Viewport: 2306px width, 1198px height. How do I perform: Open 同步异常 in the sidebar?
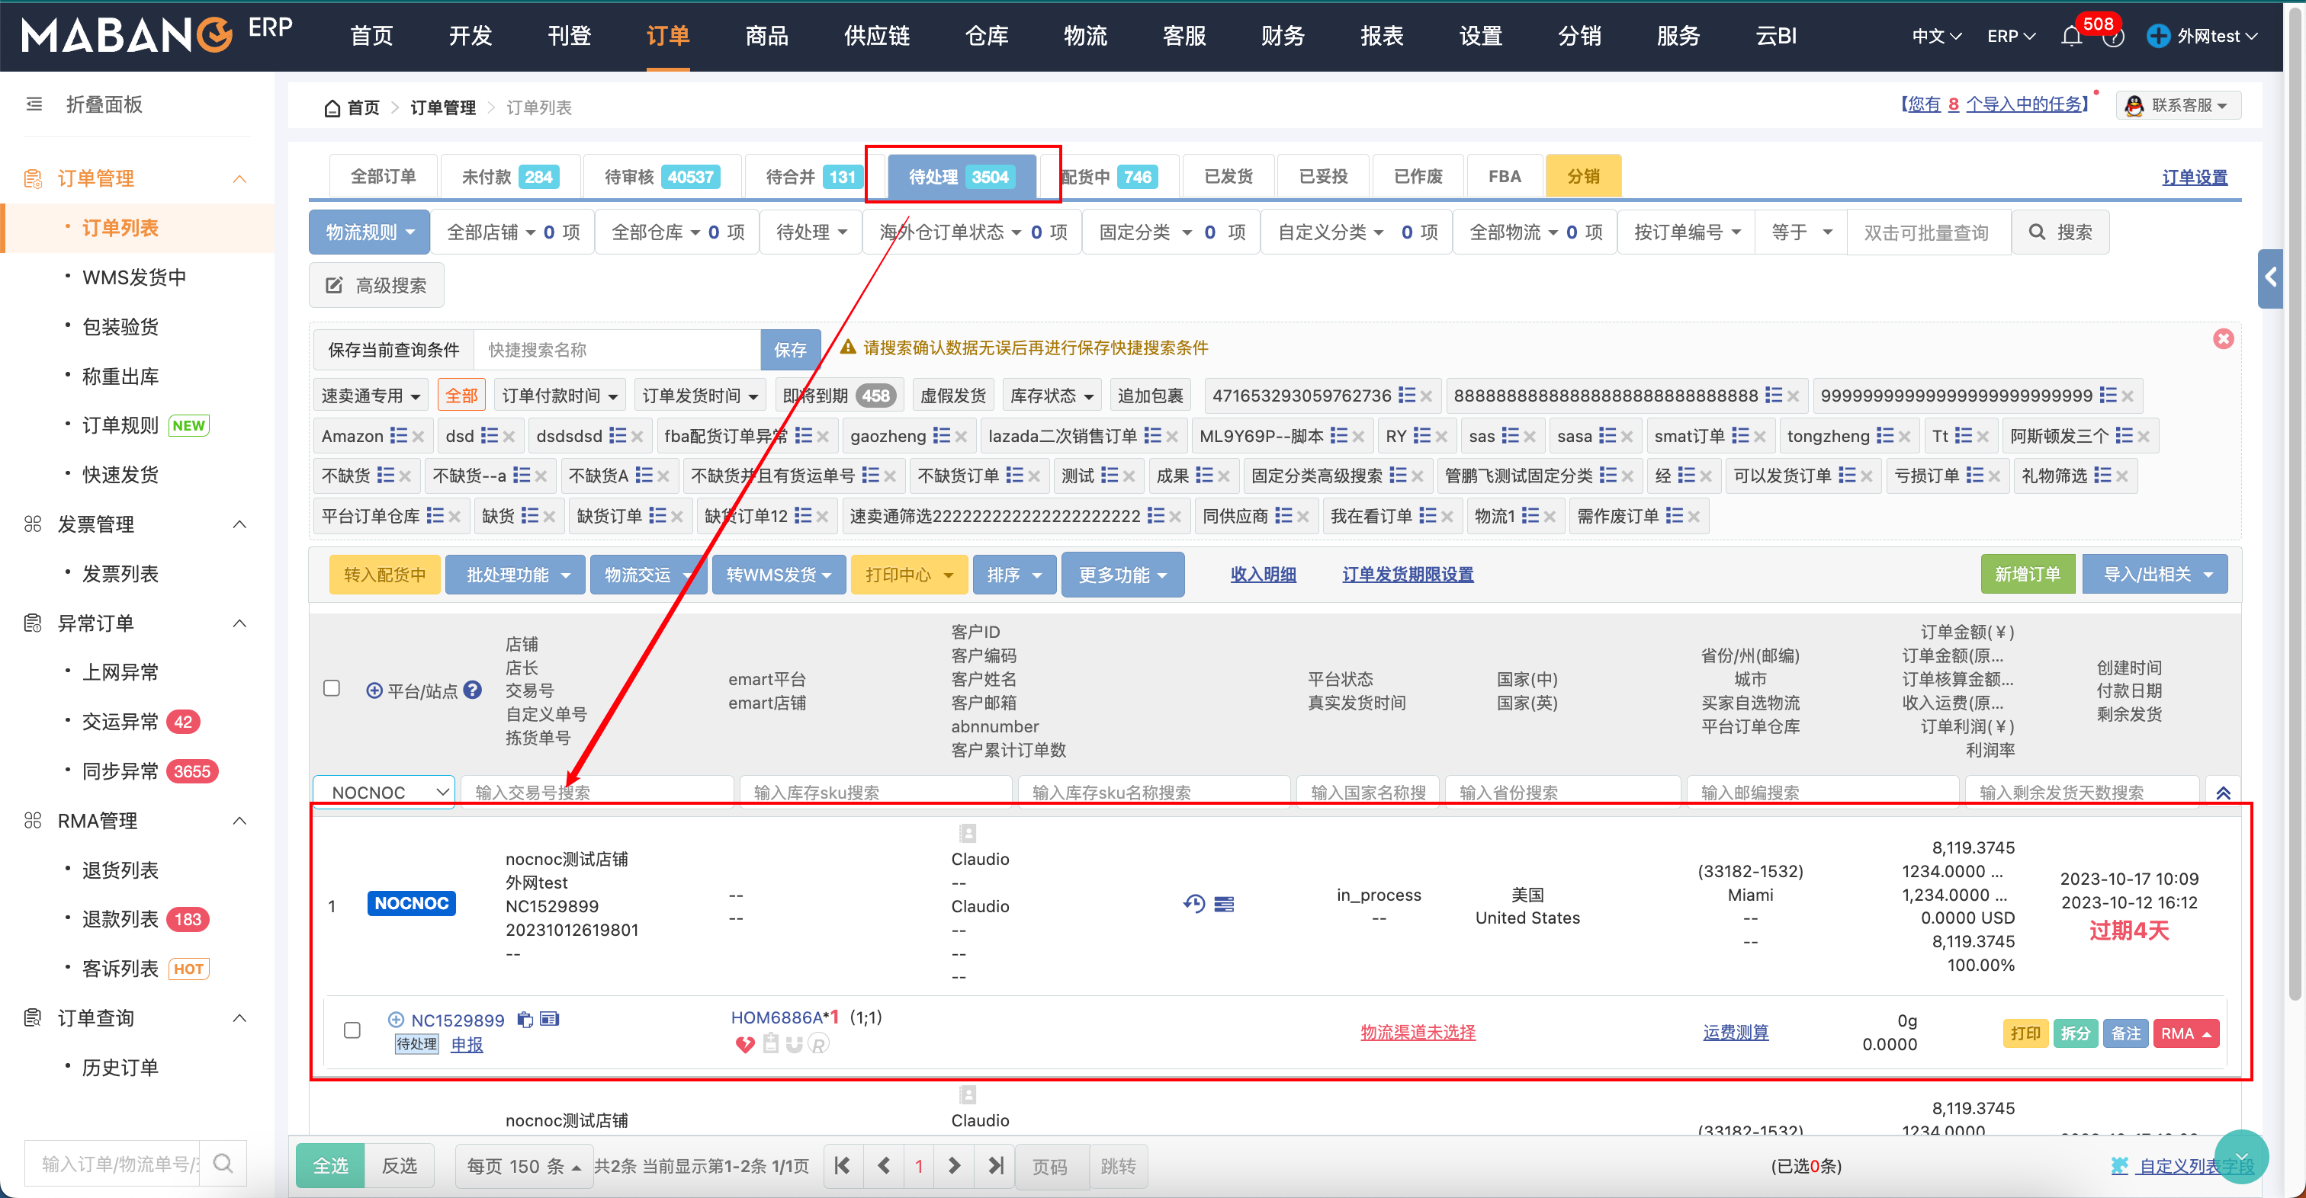point(120,771)
